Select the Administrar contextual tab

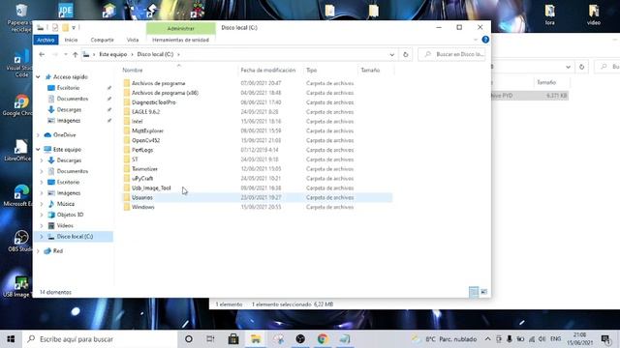point(181,28)
